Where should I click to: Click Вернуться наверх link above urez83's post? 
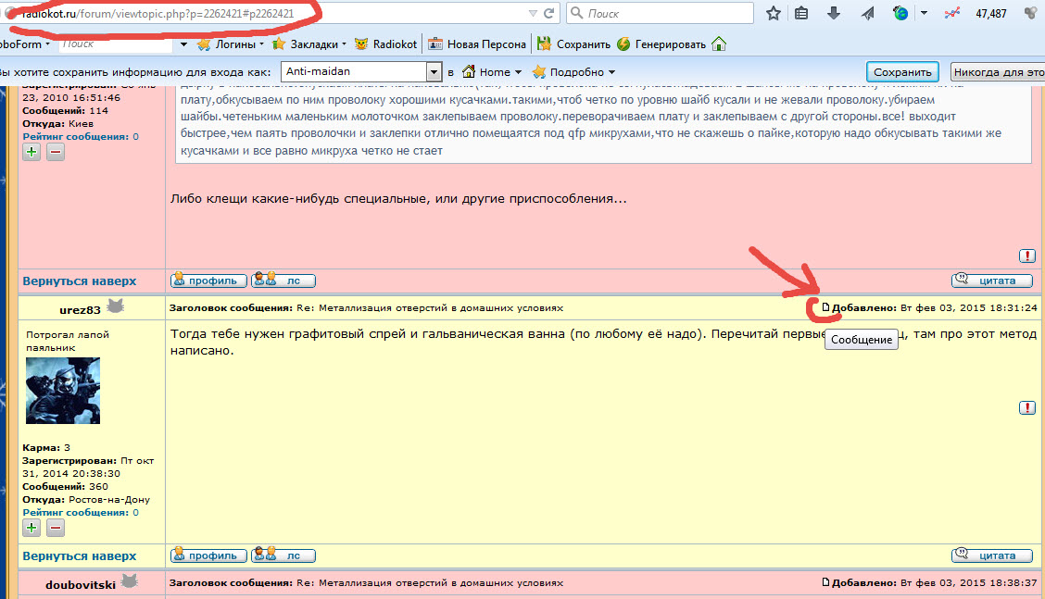[80, 281]
